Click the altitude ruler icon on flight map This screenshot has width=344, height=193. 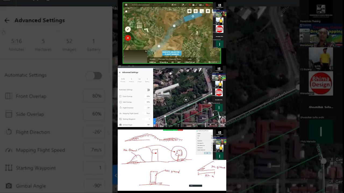pos(202,11)
